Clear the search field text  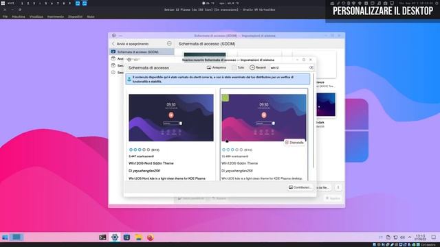tap(311, 67)
